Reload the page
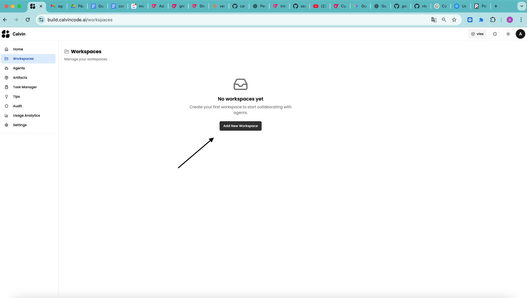 28,20
